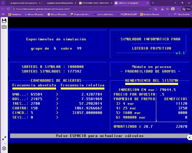
Task: Open a new browser tab
Action: point(153,3)
